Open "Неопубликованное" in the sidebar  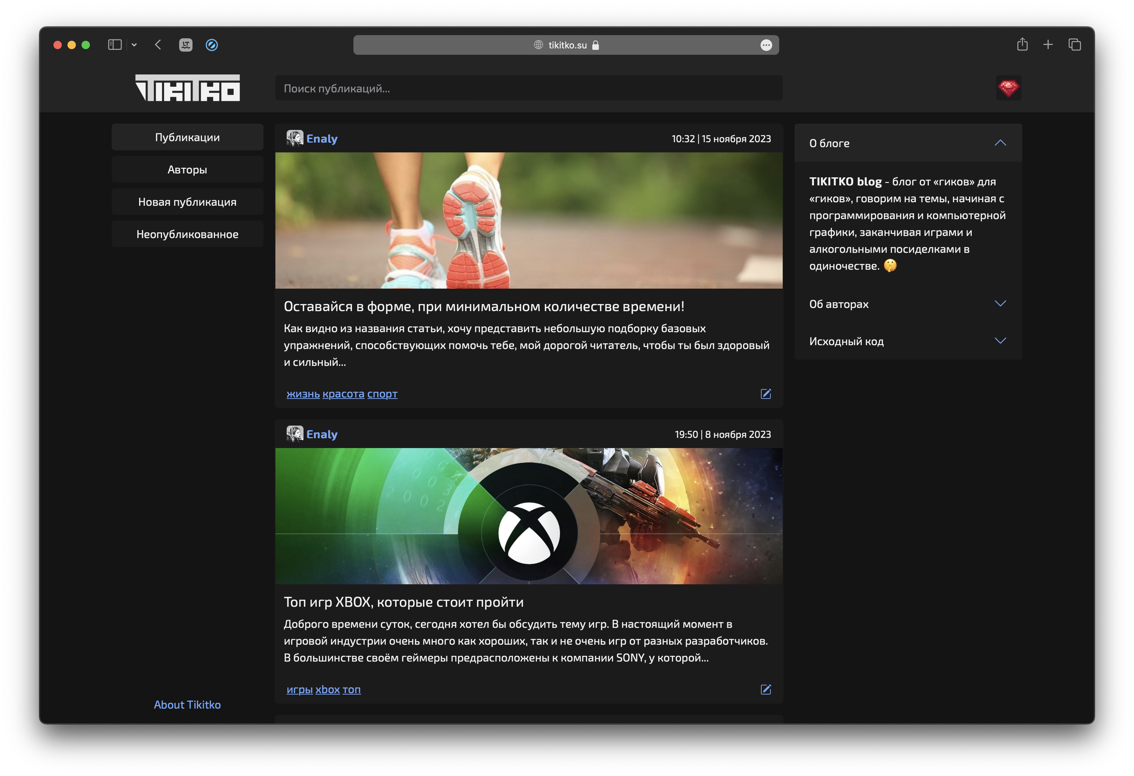[187, 234]
